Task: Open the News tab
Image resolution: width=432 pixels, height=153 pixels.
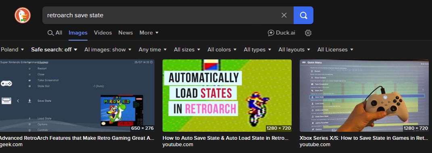Action: coord(125,33)
